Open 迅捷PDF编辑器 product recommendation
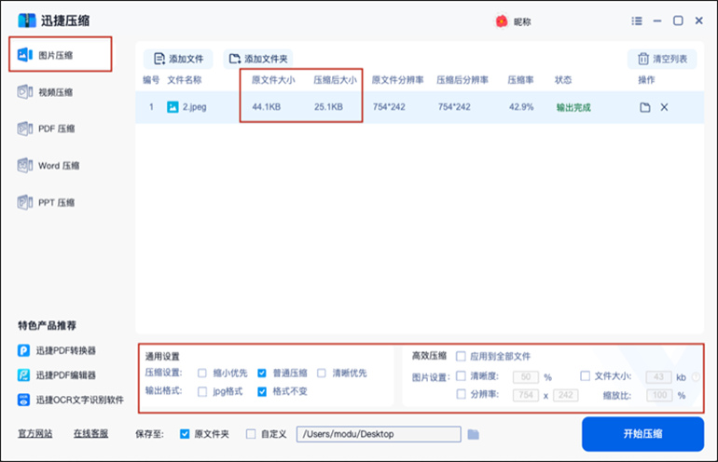Image resolution: width=718 pixels, height=462 pixels. (57, 375)
